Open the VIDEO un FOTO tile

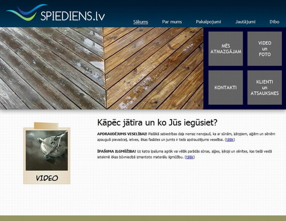(265, 49)
